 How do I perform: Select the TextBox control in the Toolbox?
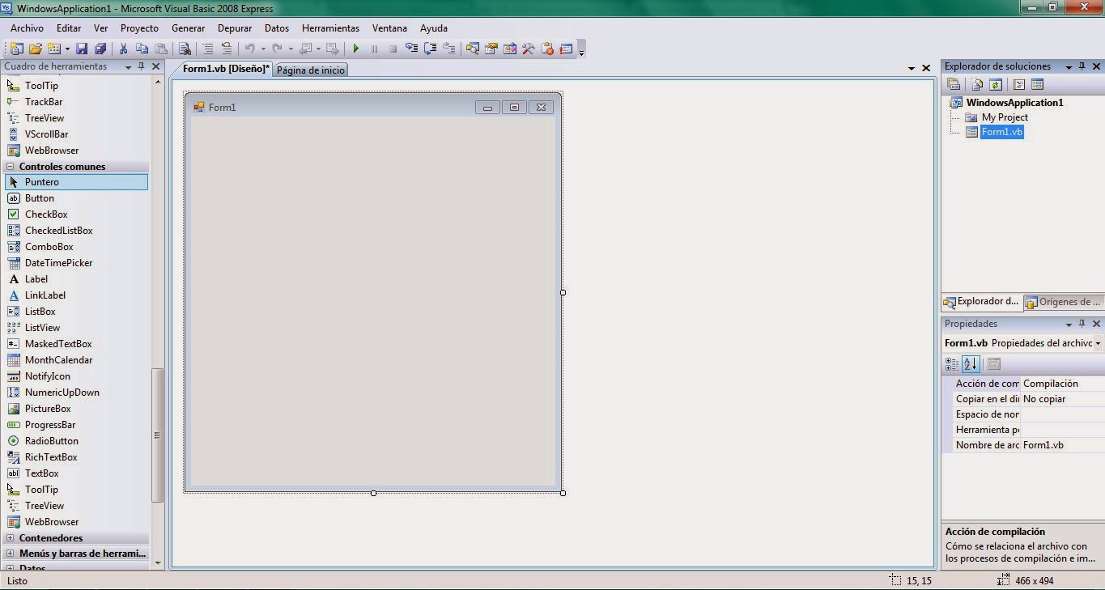(x=42, y=473)
